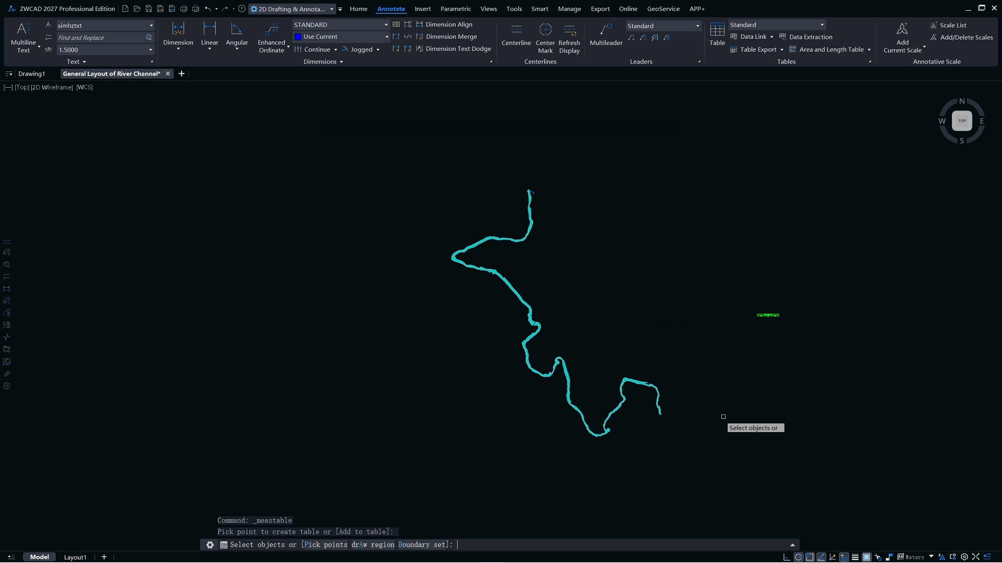Toggle Ortho mode in the status bar
The image size is (1002, 563).
(787, 557)
